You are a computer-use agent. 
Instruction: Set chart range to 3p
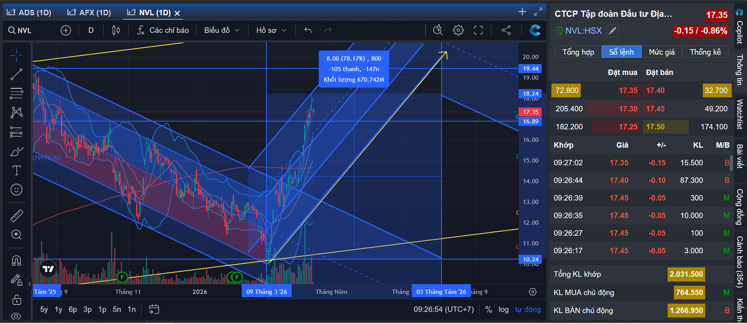(88, 310)
